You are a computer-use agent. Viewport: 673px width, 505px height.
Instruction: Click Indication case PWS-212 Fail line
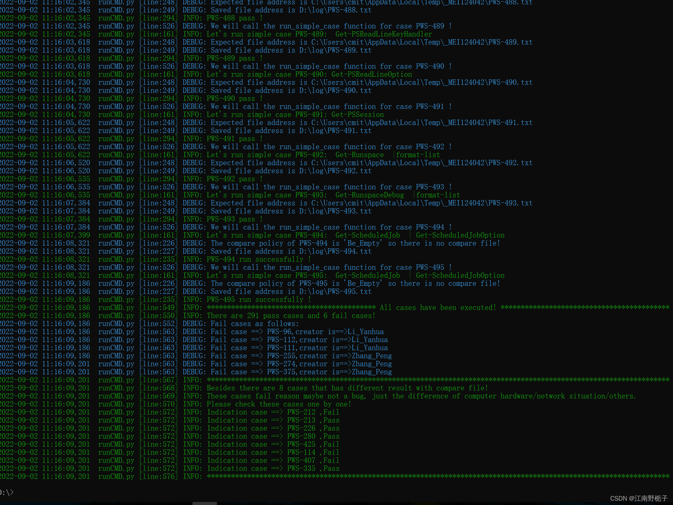click(x=273, y=412)
